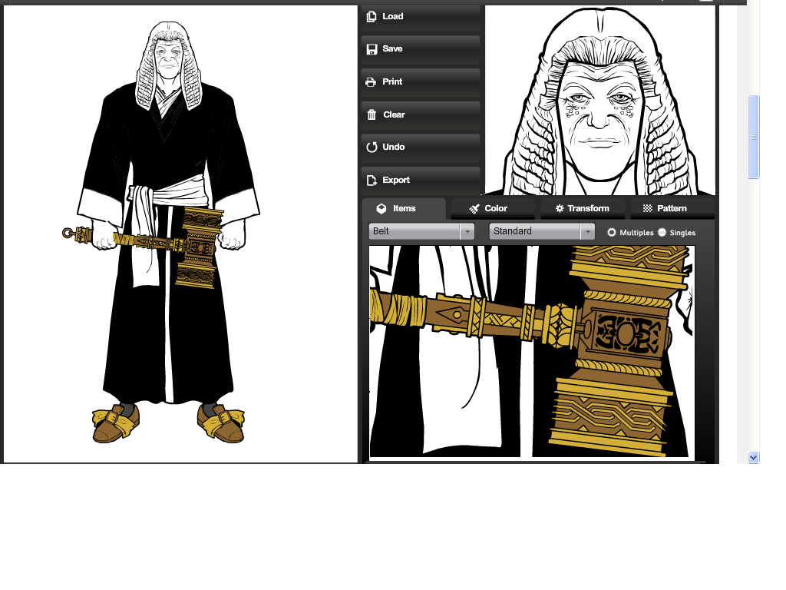The height and width of the screenshot is (590, 786).
Task: Open the Items tab
Action: (404, 208)
